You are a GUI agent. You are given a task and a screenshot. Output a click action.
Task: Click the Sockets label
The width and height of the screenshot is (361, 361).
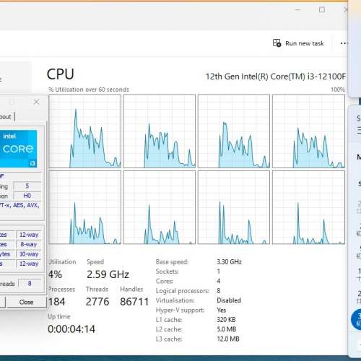tap(167, 271)
